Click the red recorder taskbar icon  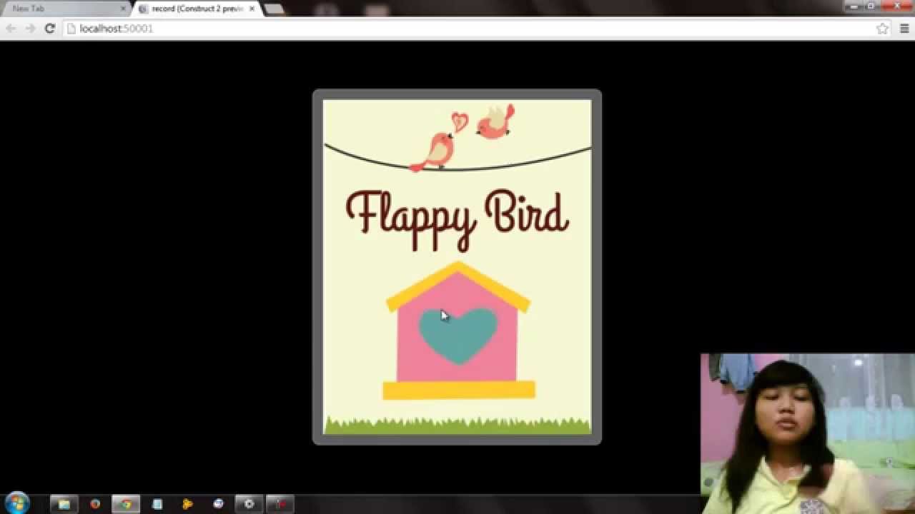(280, 504)
